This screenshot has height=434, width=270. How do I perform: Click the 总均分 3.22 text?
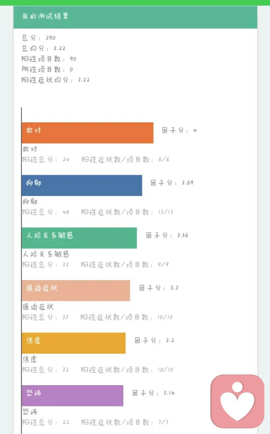[43, 48]
